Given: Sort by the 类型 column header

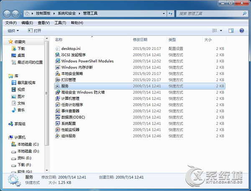Looking at the screenshot, I should [x=172, y=40].
